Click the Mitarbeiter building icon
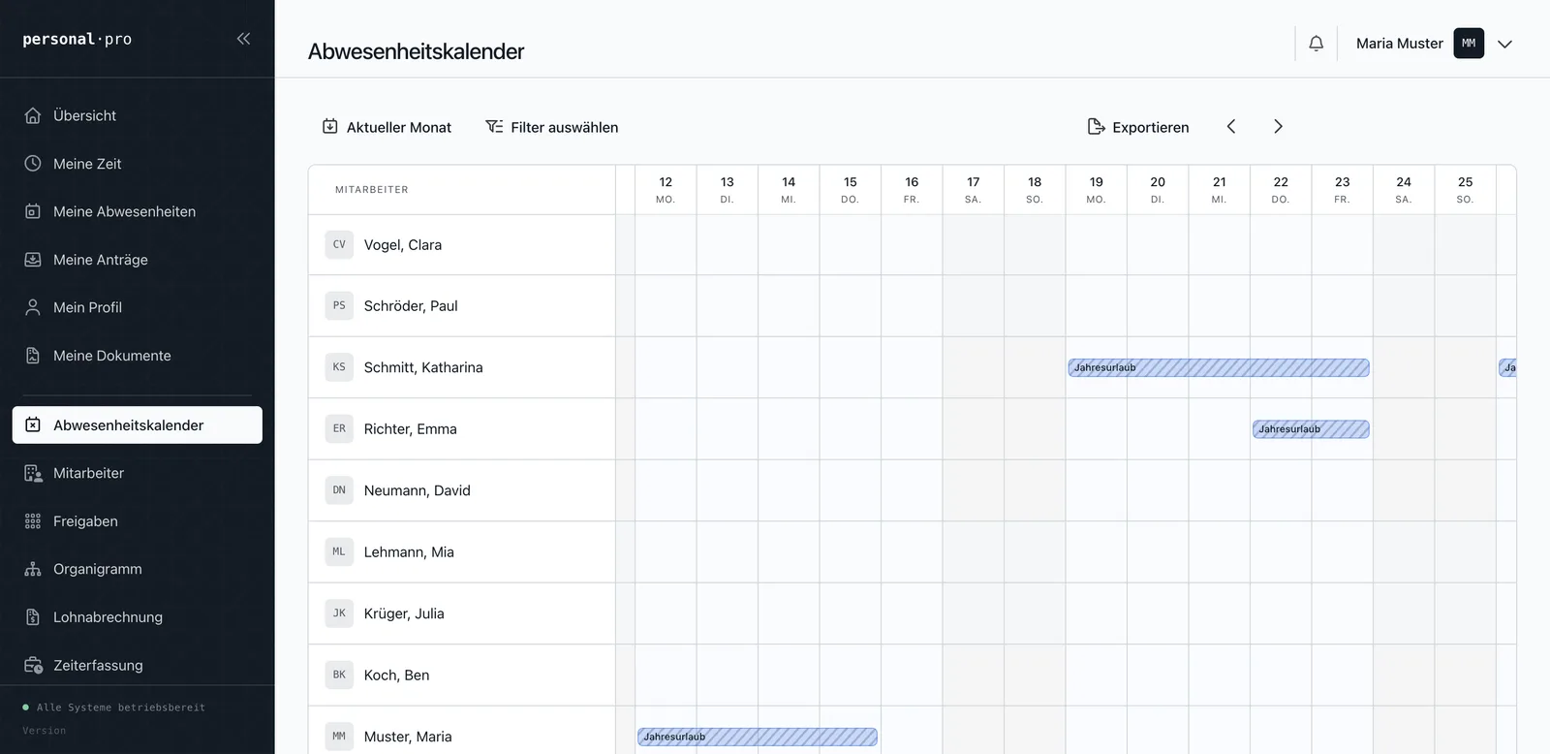Viewport: 1550px width, 754px height. 33,473
